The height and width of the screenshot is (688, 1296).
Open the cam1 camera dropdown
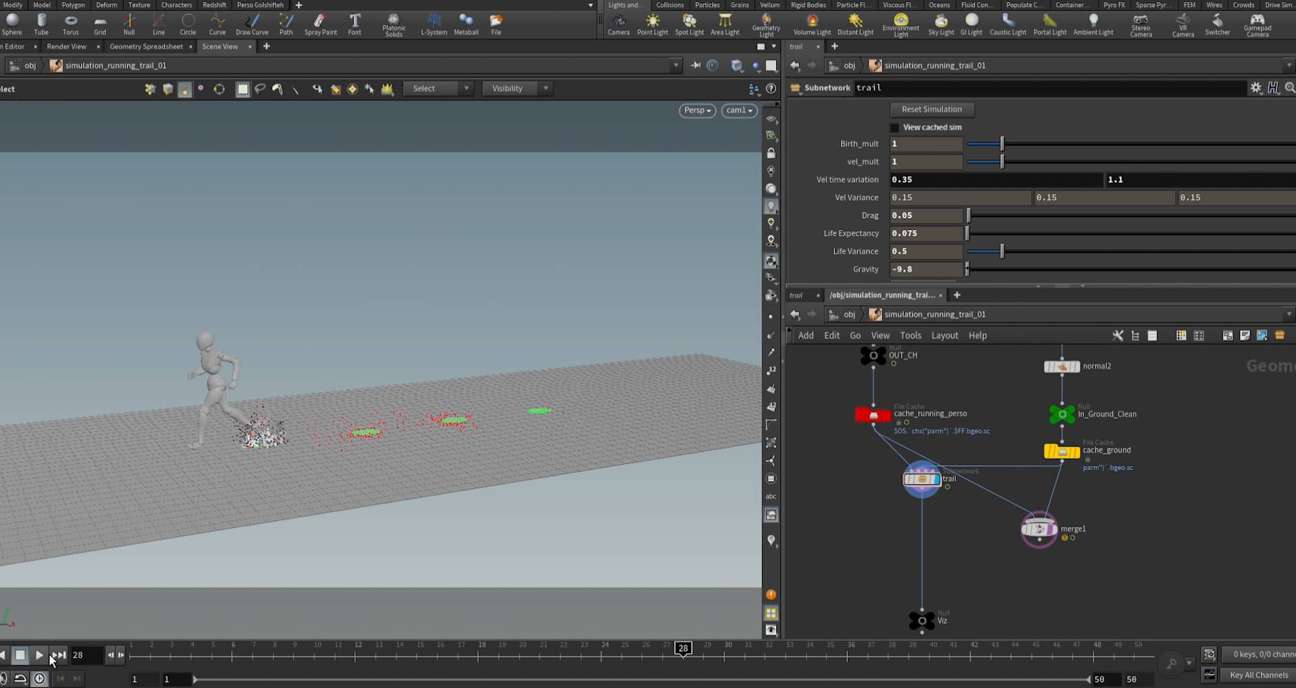click(x=738, y=110)
